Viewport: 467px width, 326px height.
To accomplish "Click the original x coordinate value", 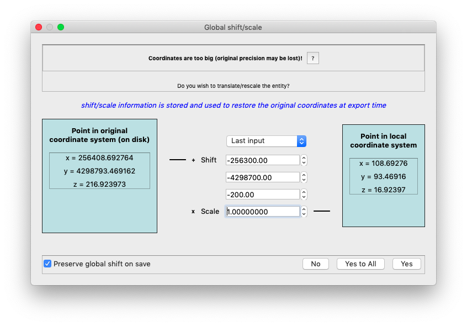I will click(x=99, y=158).
